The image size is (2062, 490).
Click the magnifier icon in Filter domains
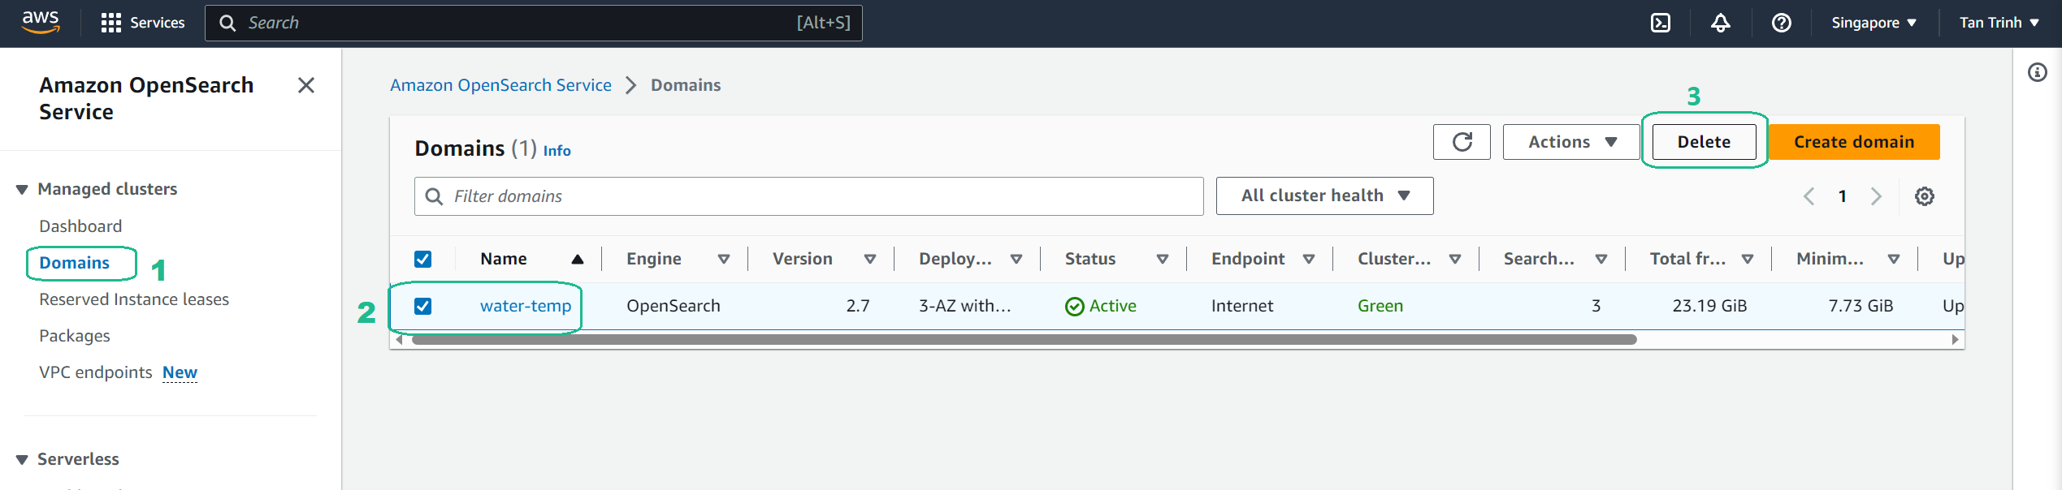435,196
